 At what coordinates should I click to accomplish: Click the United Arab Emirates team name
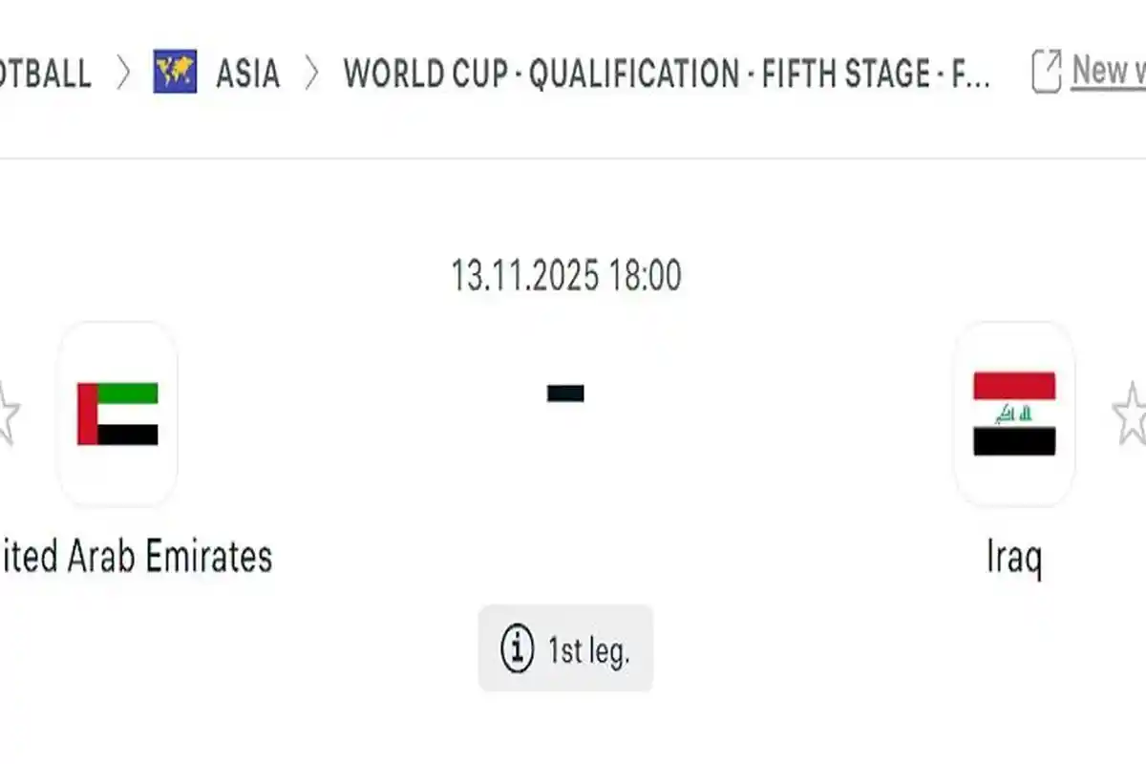coord(134,557)
